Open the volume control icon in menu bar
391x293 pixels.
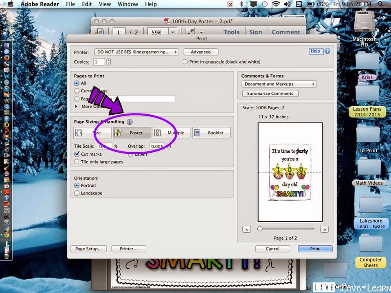point(287,4)
